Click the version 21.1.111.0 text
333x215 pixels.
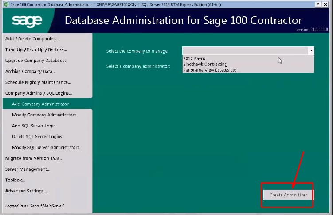pos(312,30)
